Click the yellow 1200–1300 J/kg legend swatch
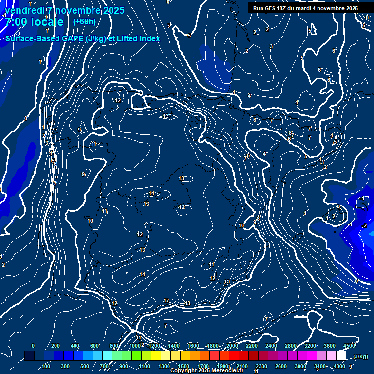 point(156,355)
